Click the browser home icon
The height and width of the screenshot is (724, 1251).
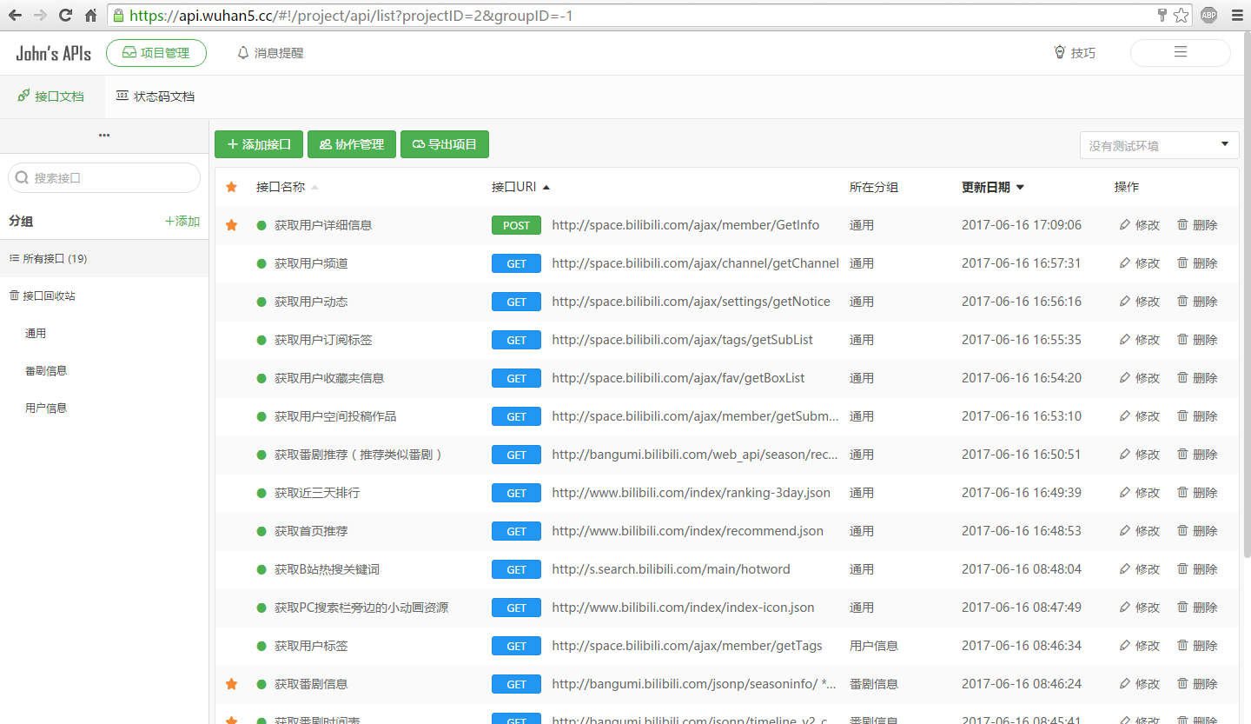pyautogui.click(x=91, y=16)
